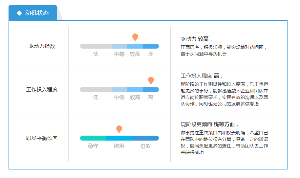Click the 中等 label under 驱动力指数 bar

tap(119, 54)
